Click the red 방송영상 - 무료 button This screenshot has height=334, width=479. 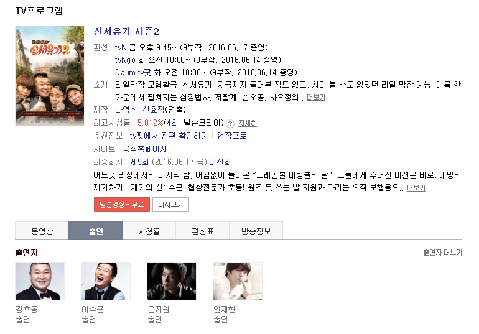122,205
